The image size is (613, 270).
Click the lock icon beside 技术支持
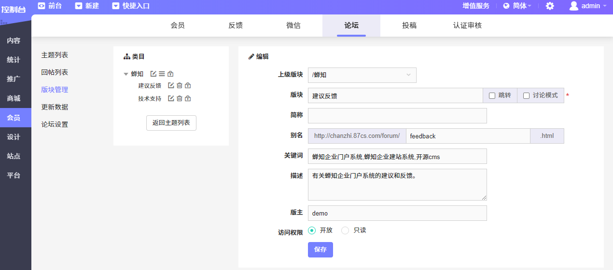188,98
